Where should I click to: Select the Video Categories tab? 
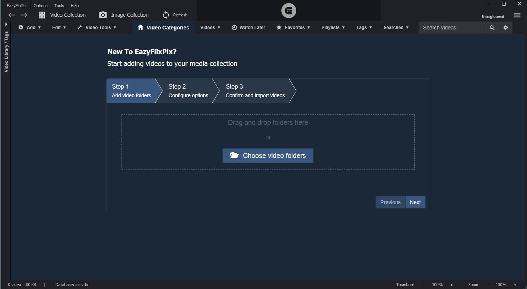click(163, 28)
